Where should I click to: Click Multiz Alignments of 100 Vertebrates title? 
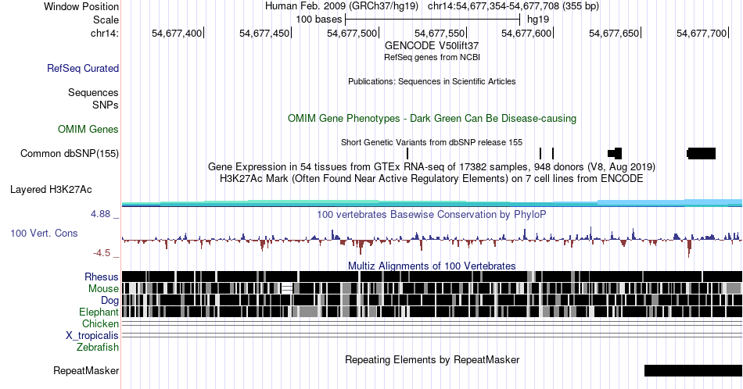point(432,266)
